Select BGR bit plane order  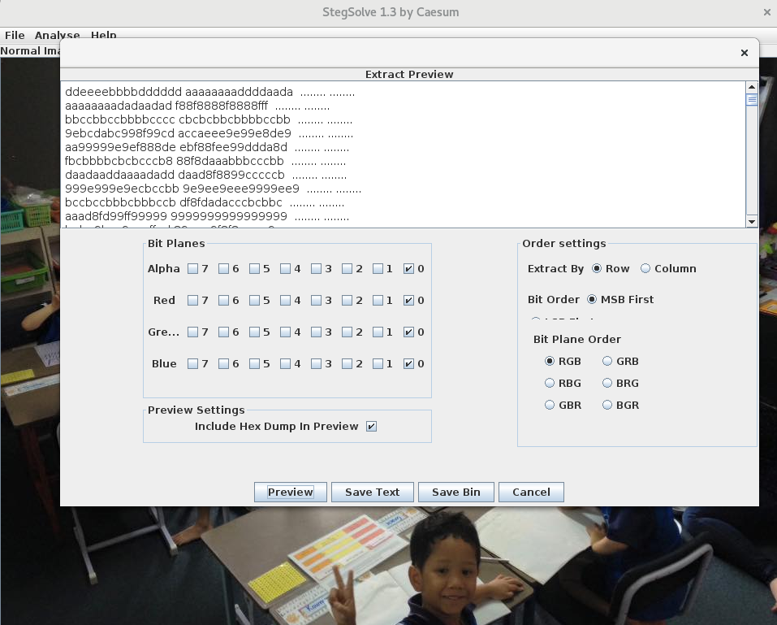click(x=607, y=405)
